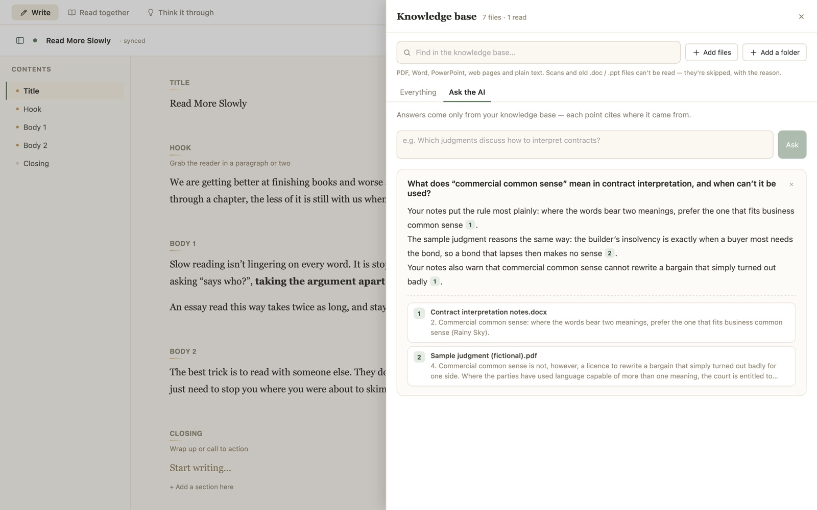Click the BODY 1 section heading
Screen dimensions: 817x510
coord(183,243)
